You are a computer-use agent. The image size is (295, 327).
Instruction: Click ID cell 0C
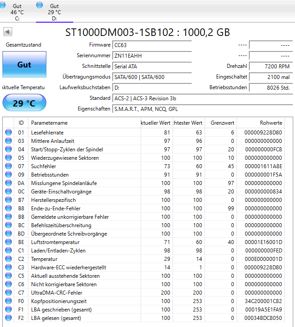pyautogui.click(x=21, y=191)
